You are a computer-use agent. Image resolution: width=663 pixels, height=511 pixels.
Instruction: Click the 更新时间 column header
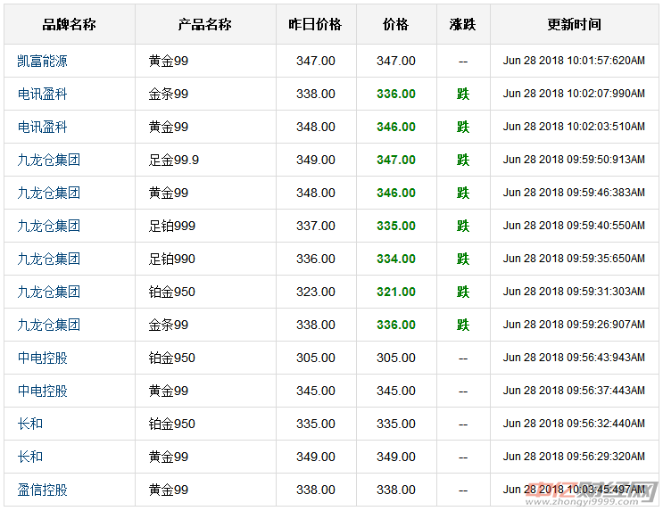pyautogui.click(x=574, y=24)
